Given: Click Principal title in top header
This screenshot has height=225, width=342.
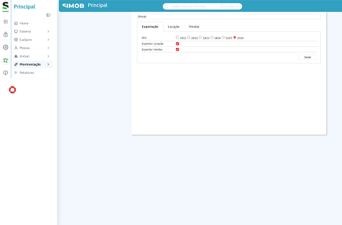Looking at the screenshot, I should point(97,5).
